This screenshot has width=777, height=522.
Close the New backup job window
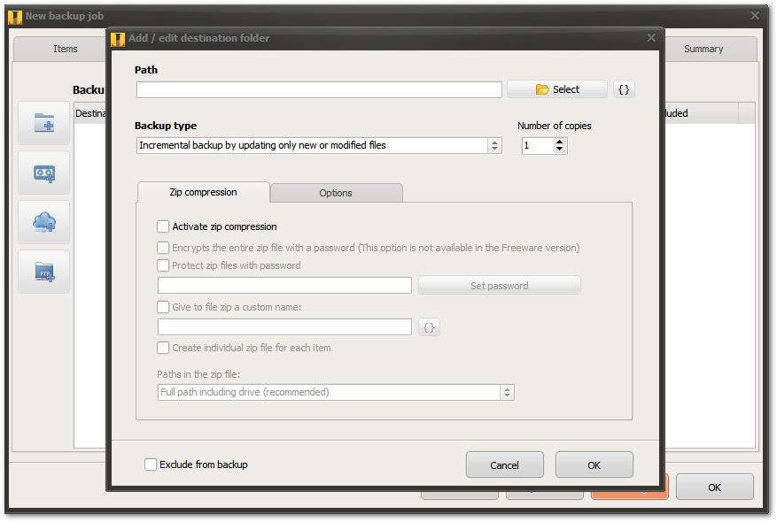pyautogui.click(x=755, y=15)
